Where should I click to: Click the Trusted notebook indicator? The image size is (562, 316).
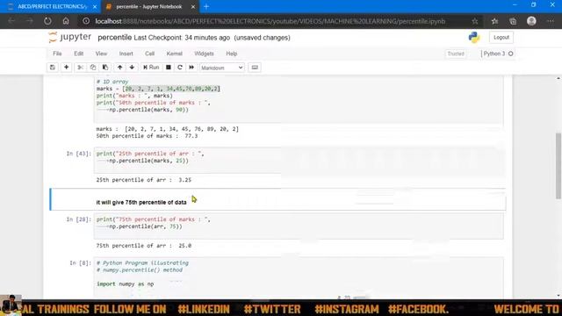456,54
